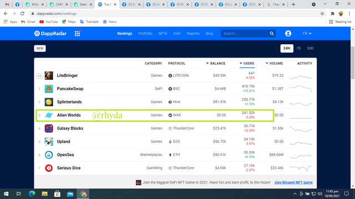The image size is (355, 199).
Task: Open the Rankings nav item
Action: 124,33
